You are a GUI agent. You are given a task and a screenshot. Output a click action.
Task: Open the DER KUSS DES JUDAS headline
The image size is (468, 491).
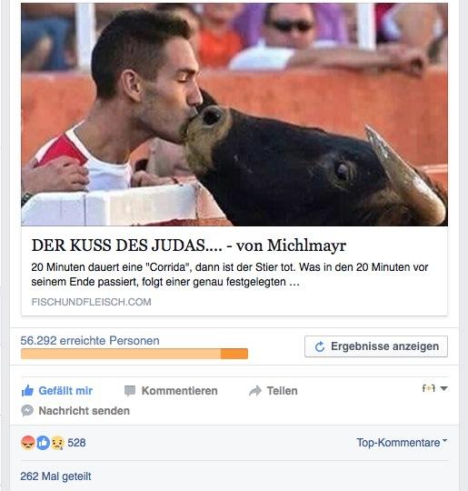point(189,245)
